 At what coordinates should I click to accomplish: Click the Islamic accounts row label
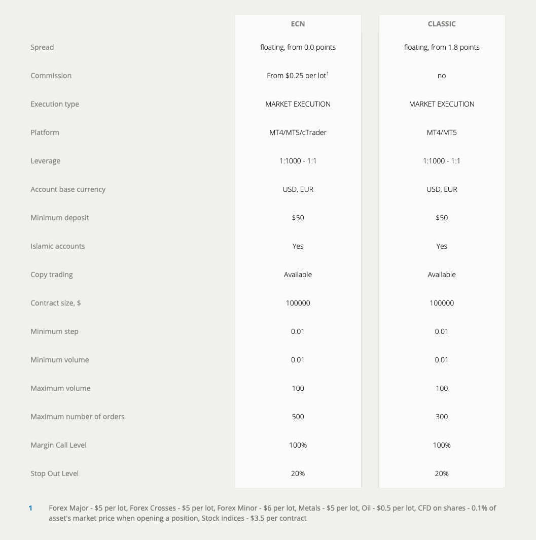[57, 246]
